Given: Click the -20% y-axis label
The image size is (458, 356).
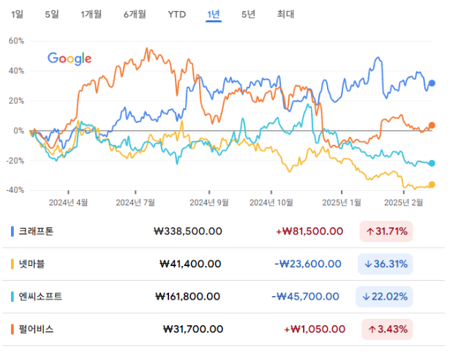Looking at the screenshot, I should (x=15, y=161).
